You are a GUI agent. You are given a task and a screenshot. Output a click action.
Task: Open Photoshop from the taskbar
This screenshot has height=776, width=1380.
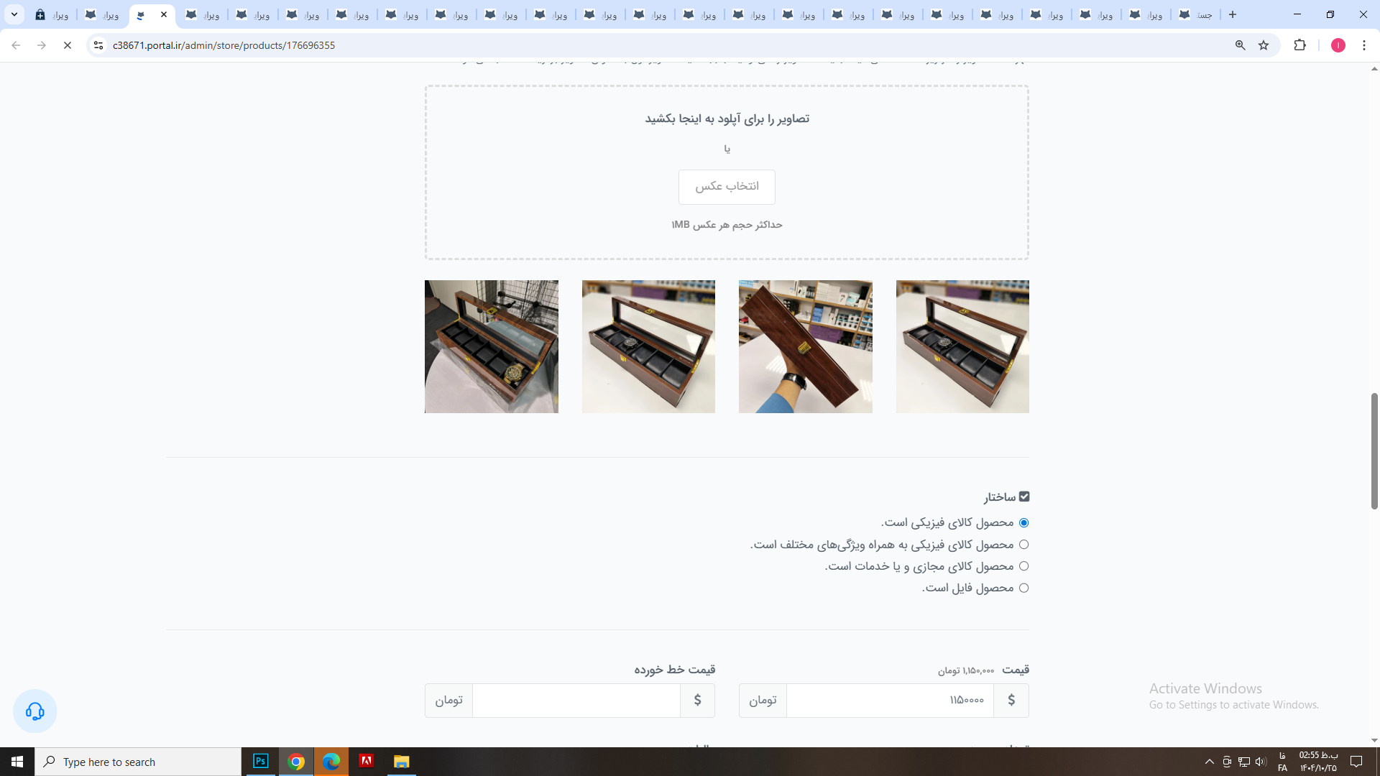click(x=261, y=762)
